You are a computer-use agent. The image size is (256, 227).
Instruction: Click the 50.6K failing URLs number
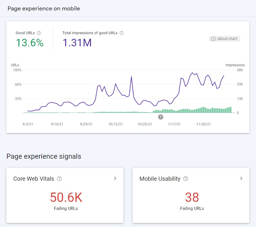[x=66, y=197]
